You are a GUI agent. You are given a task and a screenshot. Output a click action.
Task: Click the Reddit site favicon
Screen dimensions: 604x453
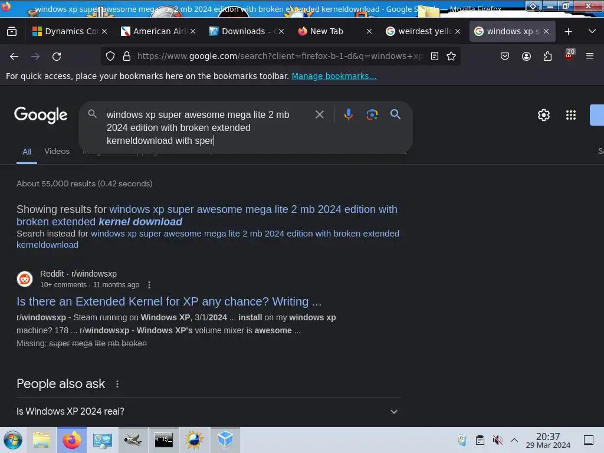click(25, 279)
